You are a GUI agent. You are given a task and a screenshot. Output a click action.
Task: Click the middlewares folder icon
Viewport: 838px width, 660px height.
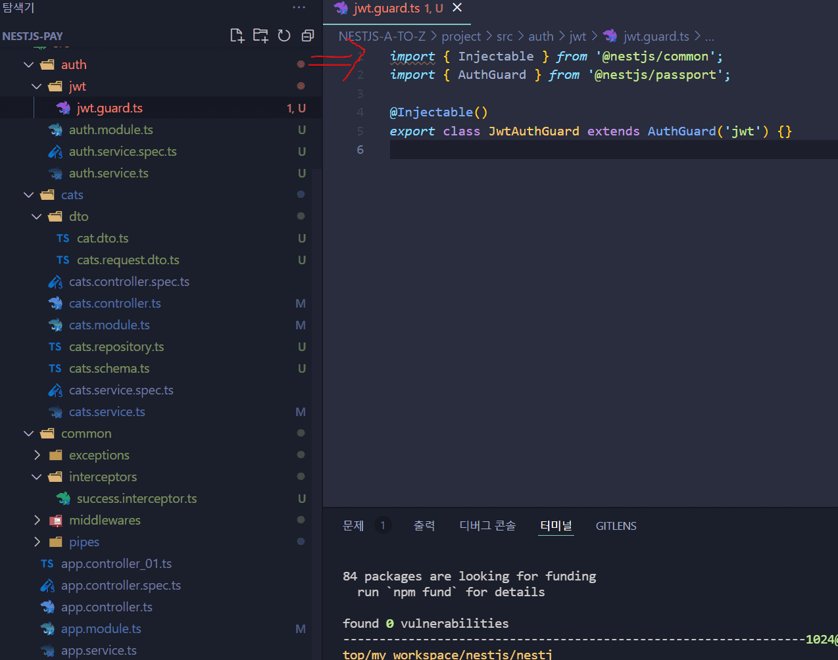(55, 520)
